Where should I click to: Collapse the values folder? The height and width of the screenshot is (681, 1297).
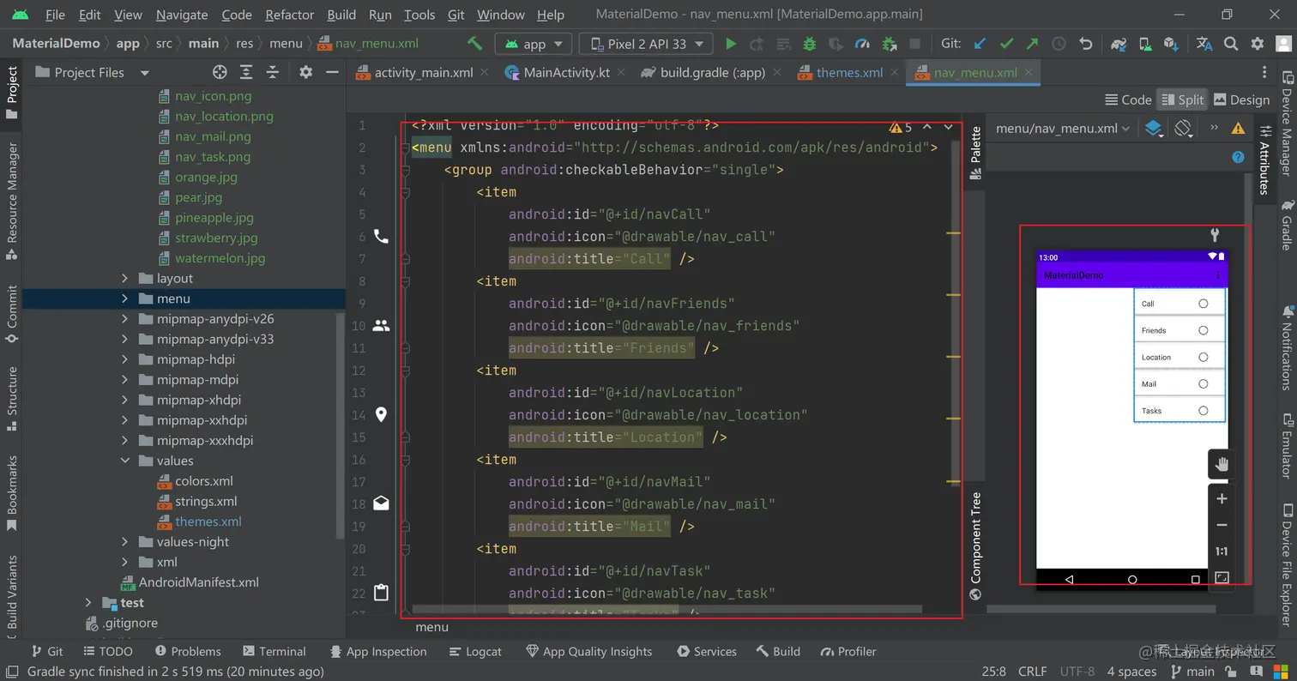(x=125, y=461)
